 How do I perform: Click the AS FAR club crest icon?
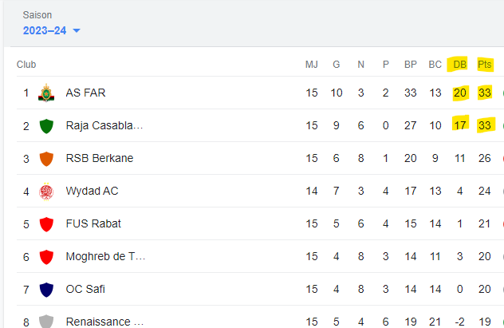coord(46,93)
